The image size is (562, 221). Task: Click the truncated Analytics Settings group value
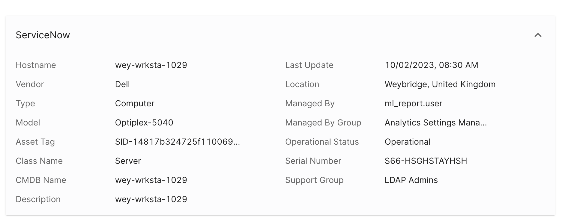point(435,123)
